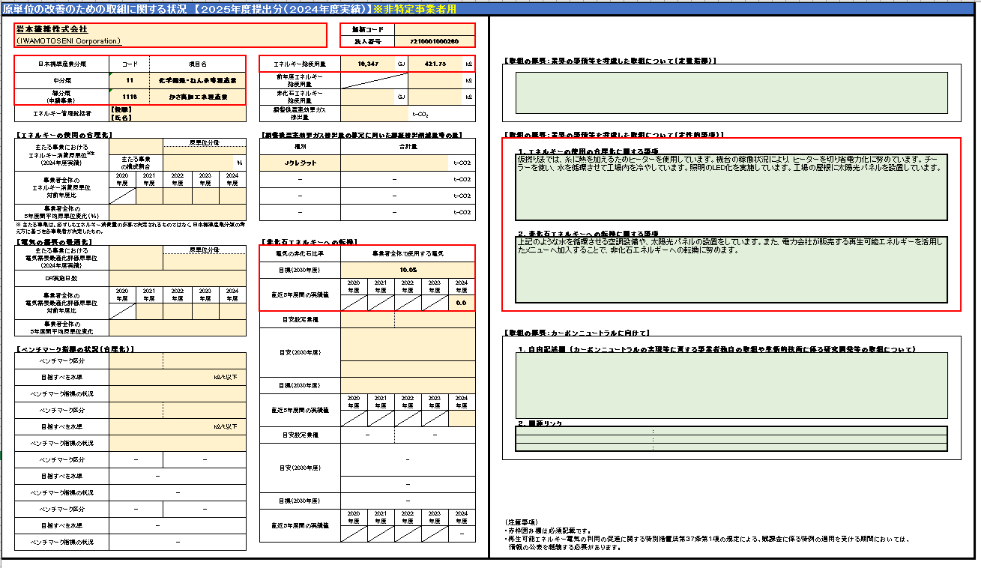Select the 10.0% non-fossil target cell
This screenshot has width=981, height=568.
click(x=408, y=270)
